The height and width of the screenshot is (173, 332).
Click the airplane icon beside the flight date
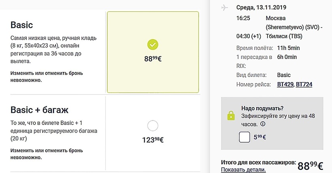coord(223,8)
